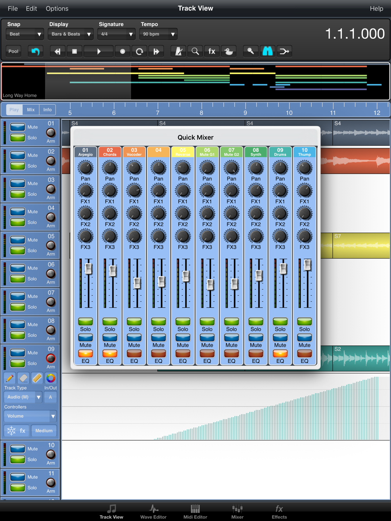Toggle EQ on 03 Vocoder channel
Image resolution: width=391 pixels, height=521 pixels.
point(134,353)
